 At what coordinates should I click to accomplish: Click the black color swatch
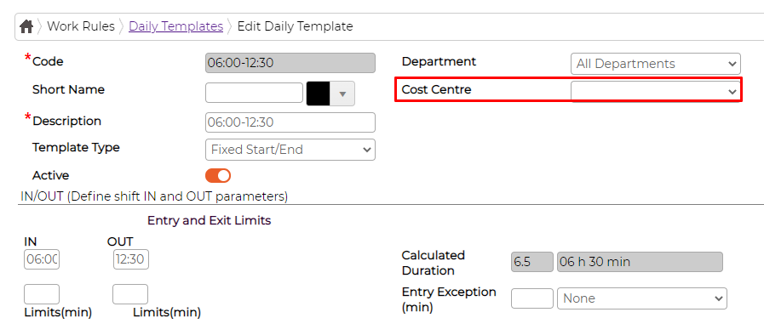319,94
